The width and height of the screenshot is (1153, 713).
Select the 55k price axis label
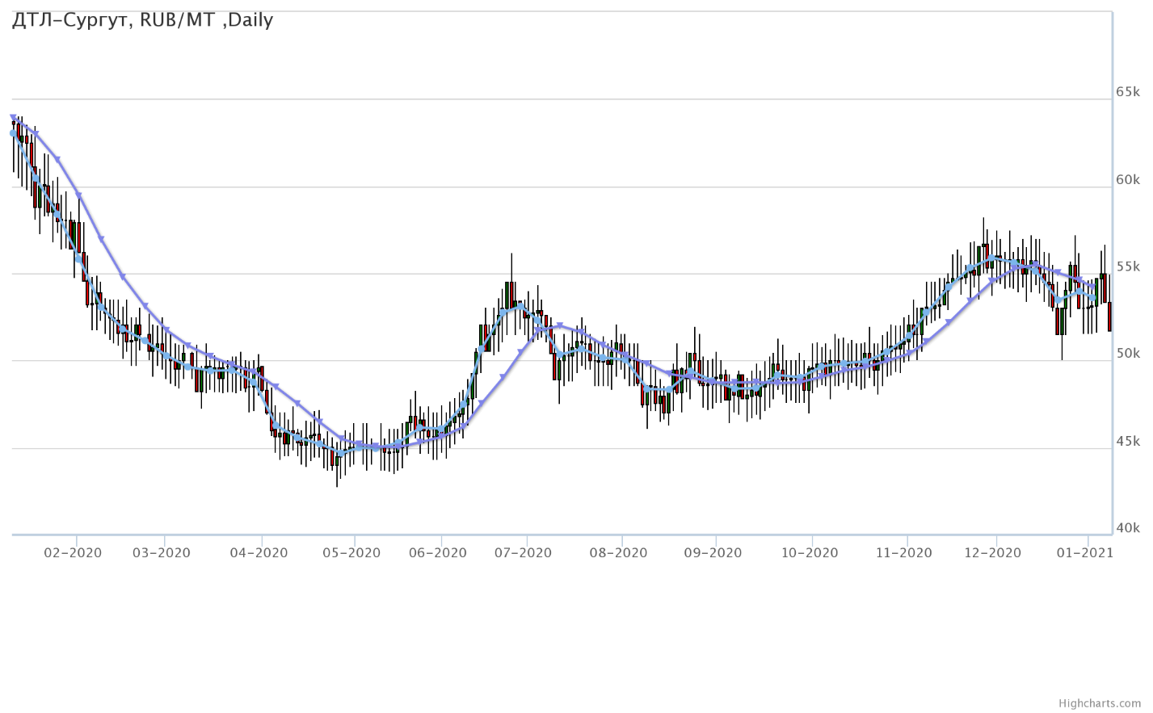pos(1127,266)
